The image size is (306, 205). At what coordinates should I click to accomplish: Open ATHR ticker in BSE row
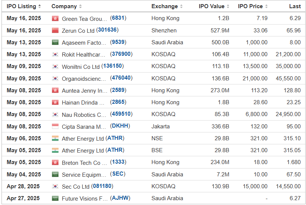pos(115,150)
